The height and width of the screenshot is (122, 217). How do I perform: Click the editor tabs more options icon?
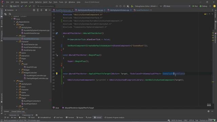pos(212,10)
